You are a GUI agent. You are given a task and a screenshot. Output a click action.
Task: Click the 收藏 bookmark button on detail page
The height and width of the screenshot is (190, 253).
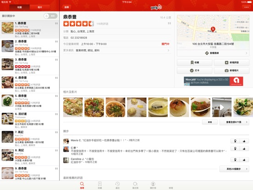click(x=195, y=62)
